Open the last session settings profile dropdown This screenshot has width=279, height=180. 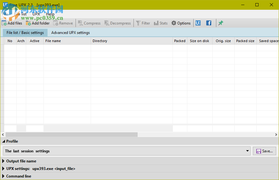tap(127, 151)
